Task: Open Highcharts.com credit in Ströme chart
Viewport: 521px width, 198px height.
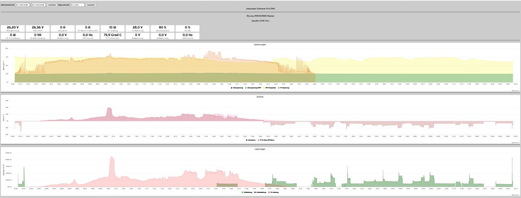Action: click(515, 142)
